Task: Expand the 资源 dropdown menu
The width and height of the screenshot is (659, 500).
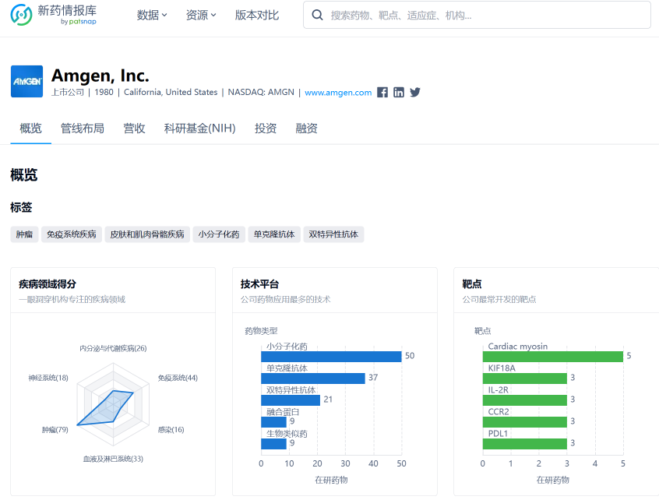Action: (x=201, y=15)
